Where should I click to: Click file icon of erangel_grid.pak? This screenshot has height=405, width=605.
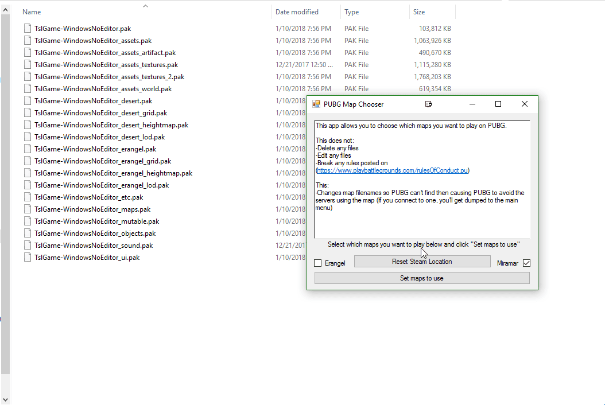point(28,161)
